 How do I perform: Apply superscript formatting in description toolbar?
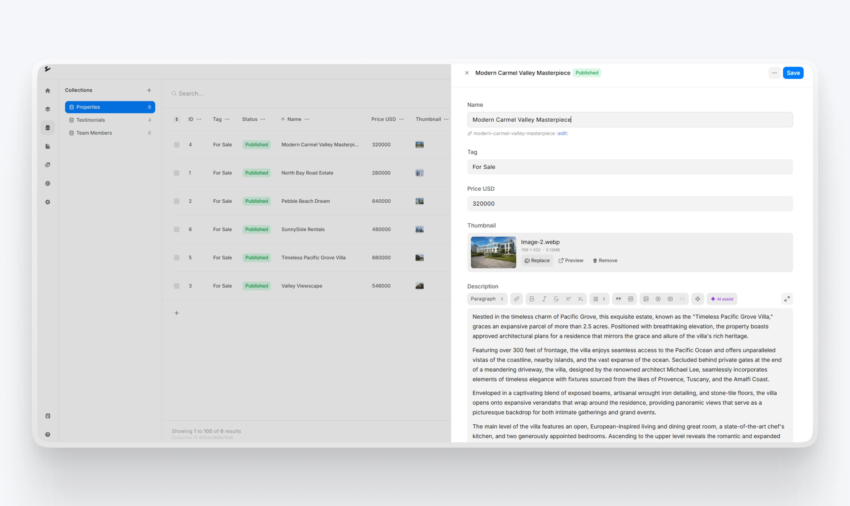[568, 299]
